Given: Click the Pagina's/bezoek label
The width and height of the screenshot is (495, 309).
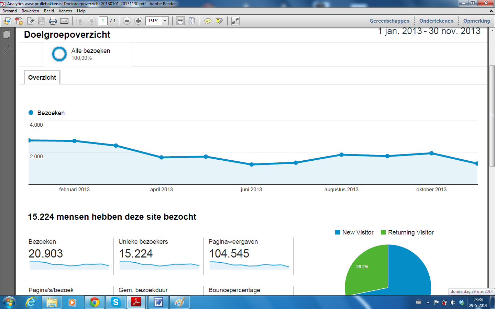Looking at the screenshot, I should coord(51,290).
